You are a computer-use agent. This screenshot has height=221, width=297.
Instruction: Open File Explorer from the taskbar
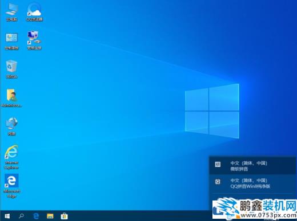tap(50, 216)
